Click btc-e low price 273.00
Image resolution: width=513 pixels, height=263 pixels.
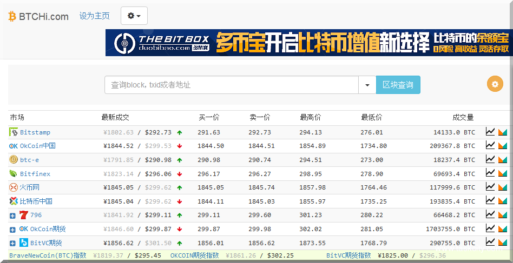tap(372, 160)
